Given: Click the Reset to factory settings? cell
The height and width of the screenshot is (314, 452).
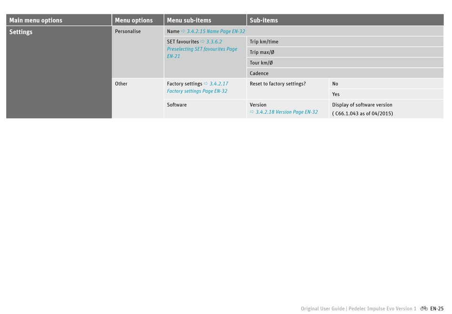Looking at the screenshot, I should tap(288, 89).
